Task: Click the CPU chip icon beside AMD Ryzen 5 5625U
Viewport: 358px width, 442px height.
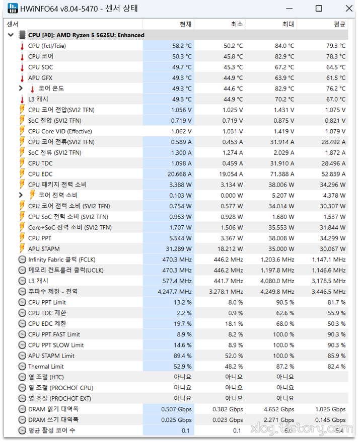Action: click(22, 35)
